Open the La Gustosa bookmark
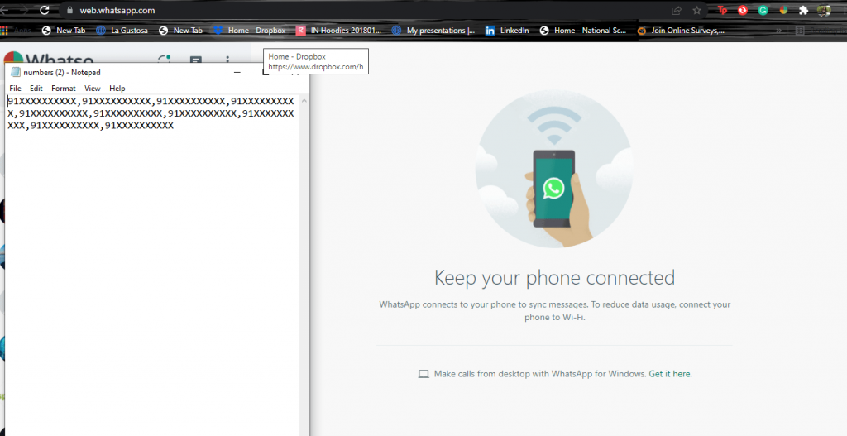 (122, 31)
